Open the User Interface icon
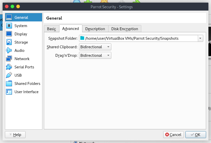The height and width of the screenshot is (143, 211). click(9, 92)
